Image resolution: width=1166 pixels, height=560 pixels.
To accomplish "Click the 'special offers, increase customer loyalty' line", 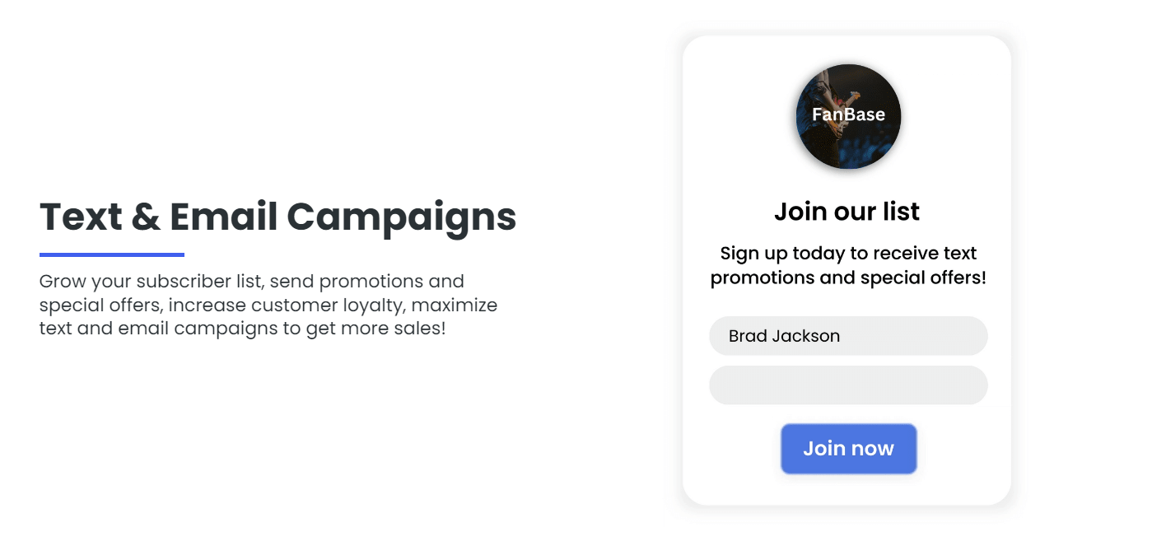I will [x=268, y=305].
